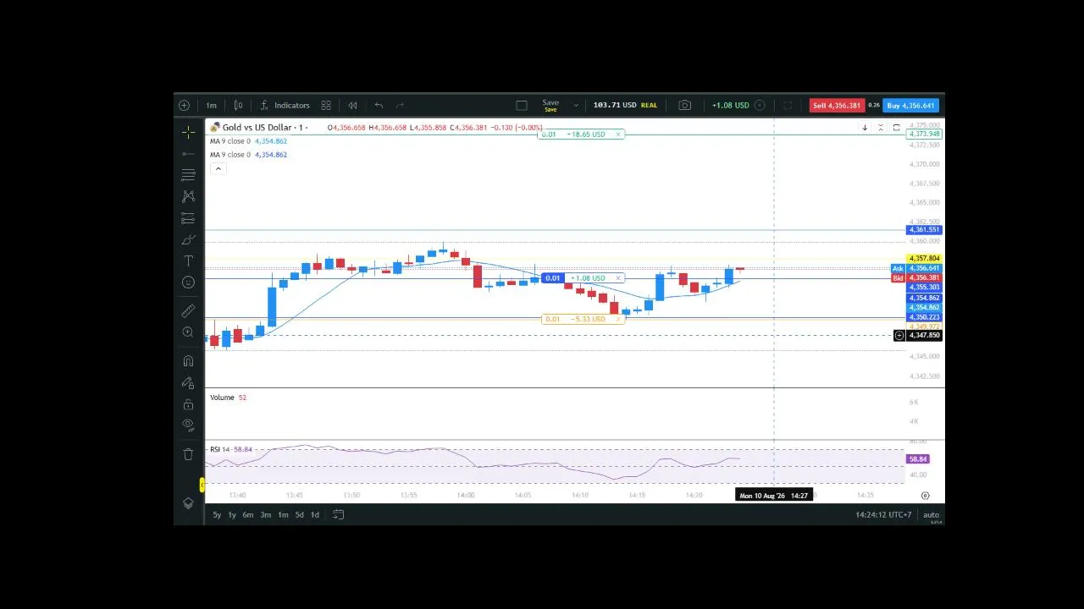Screen dimensions: 1084x609
Task: Open the 1m timeframe selector
Action: point(211,106)
